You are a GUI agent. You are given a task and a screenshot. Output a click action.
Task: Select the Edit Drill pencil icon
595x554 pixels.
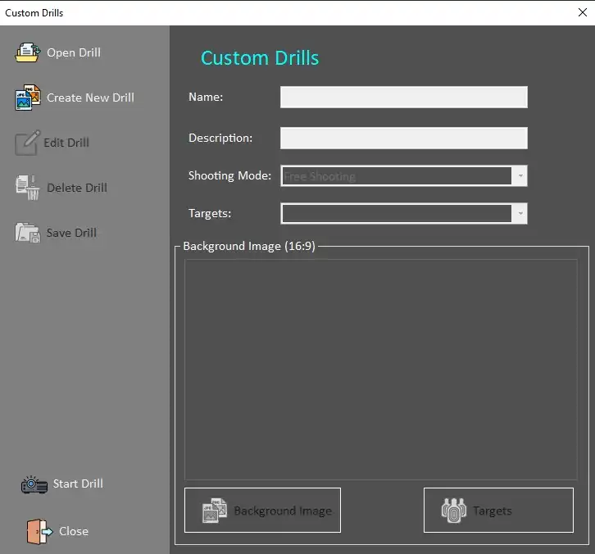tap(26, 143)
